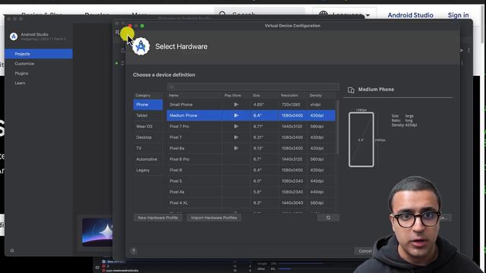Click the Import Hardware Profiles button
The image size is (486, 273).
pyautogui.click(x=214, y=218)
